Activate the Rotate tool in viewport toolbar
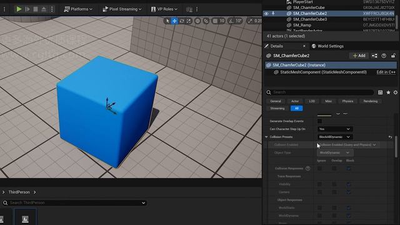This screenshot has width=400, height=225. coord(182,21)
